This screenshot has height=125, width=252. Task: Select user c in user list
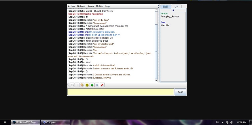click(161, 19)
